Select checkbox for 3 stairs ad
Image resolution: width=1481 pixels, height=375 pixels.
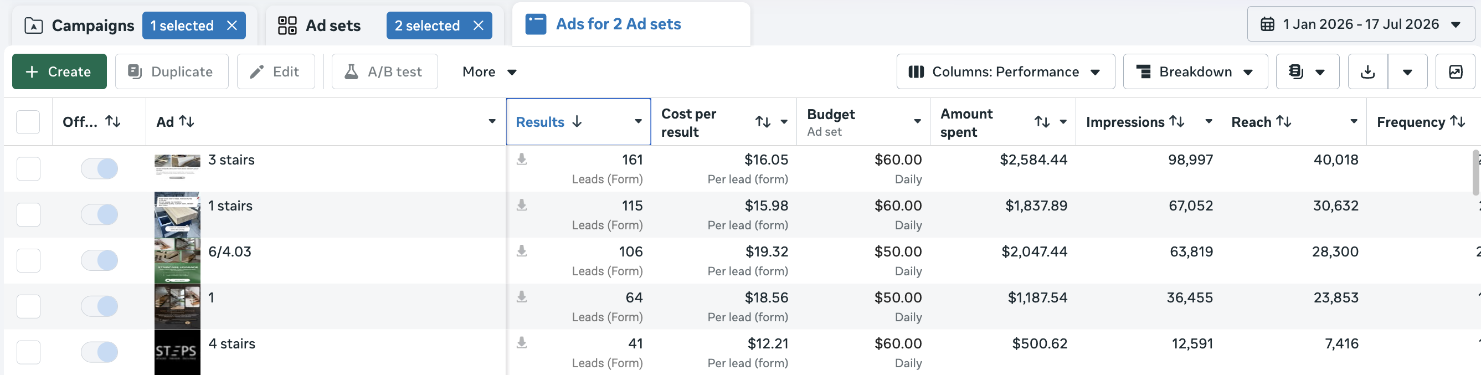28,168
